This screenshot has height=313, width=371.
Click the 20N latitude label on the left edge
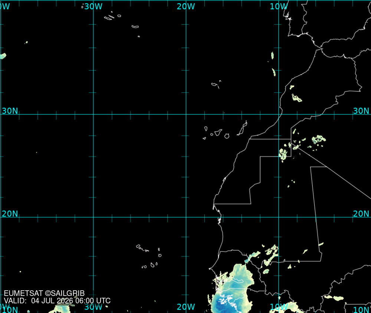10,214
